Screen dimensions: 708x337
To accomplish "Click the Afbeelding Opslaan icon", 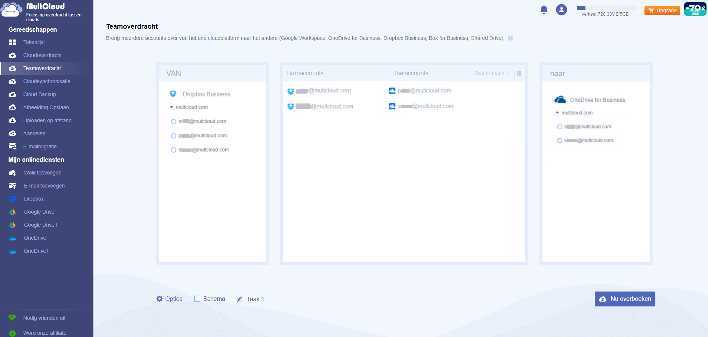I will tap(12, 107).
